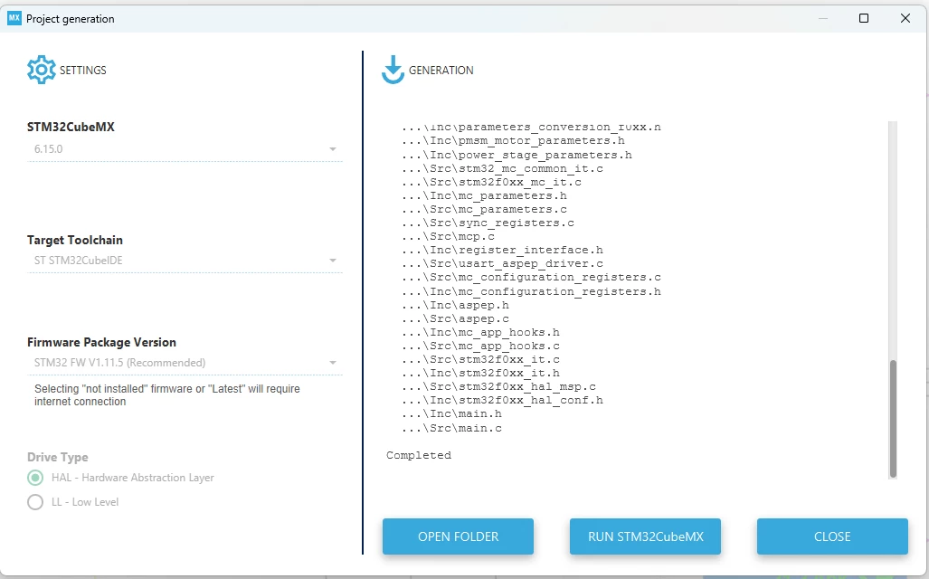Open the Target Toolchain ST STM32CubeIDE dropdown
The width and height of the screenshot is (929, 579).
coord(185,261)
